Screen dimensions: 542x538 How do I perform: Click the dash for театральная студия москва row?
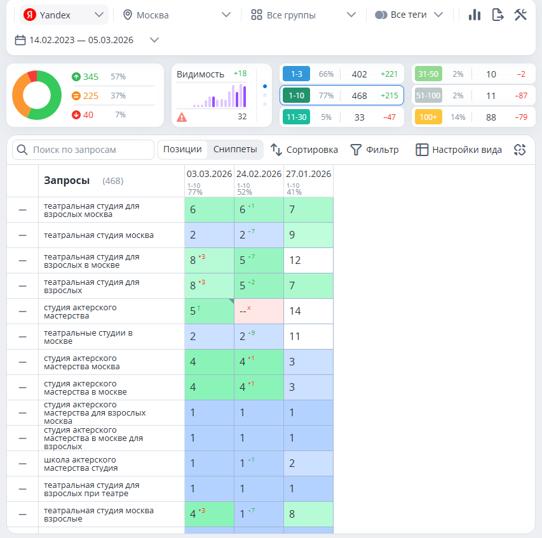click(x=22, y=235)
